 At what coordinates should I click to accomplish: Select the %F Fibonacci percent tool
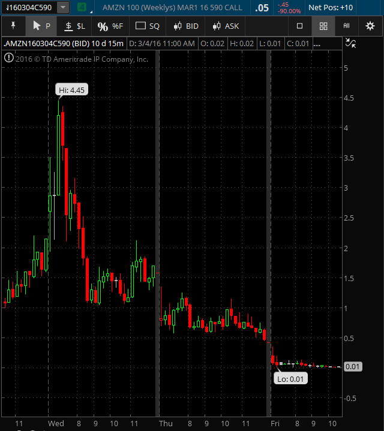[x=110, y=26]
